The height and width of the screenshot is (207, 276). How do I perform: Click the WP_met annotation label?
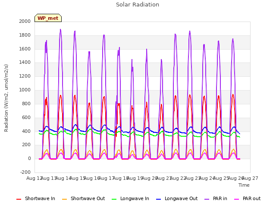(48, 18)
